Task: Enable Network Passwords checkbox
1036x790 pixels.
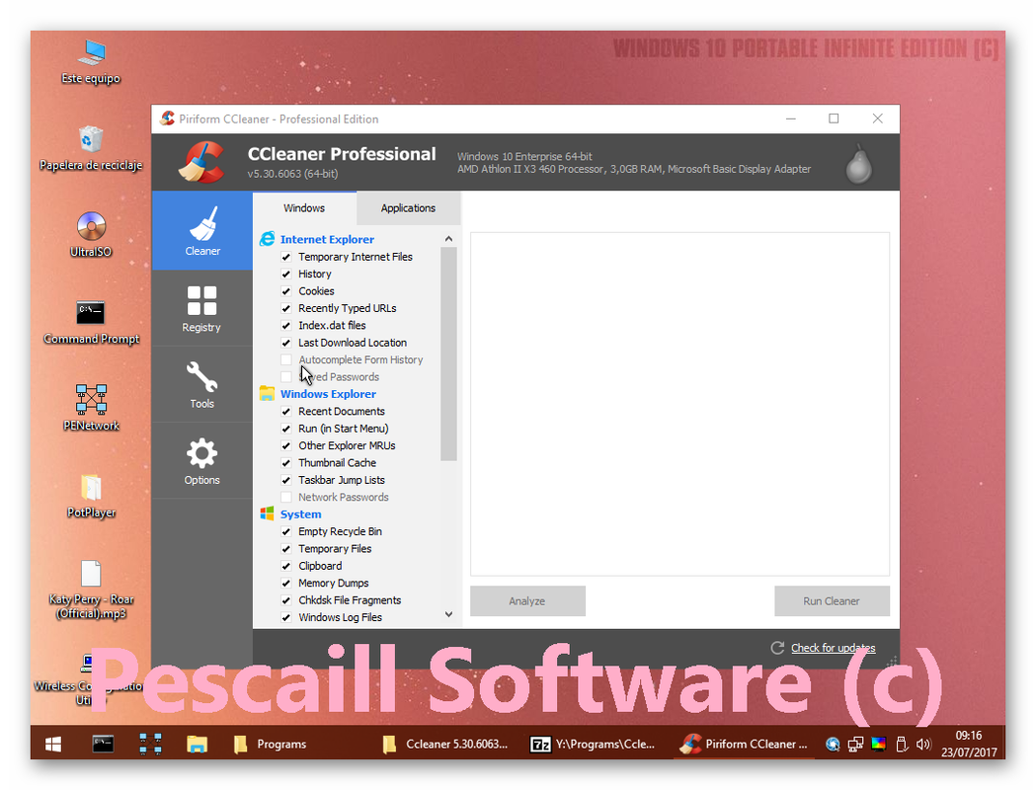Action: click(x=286, y=498)
